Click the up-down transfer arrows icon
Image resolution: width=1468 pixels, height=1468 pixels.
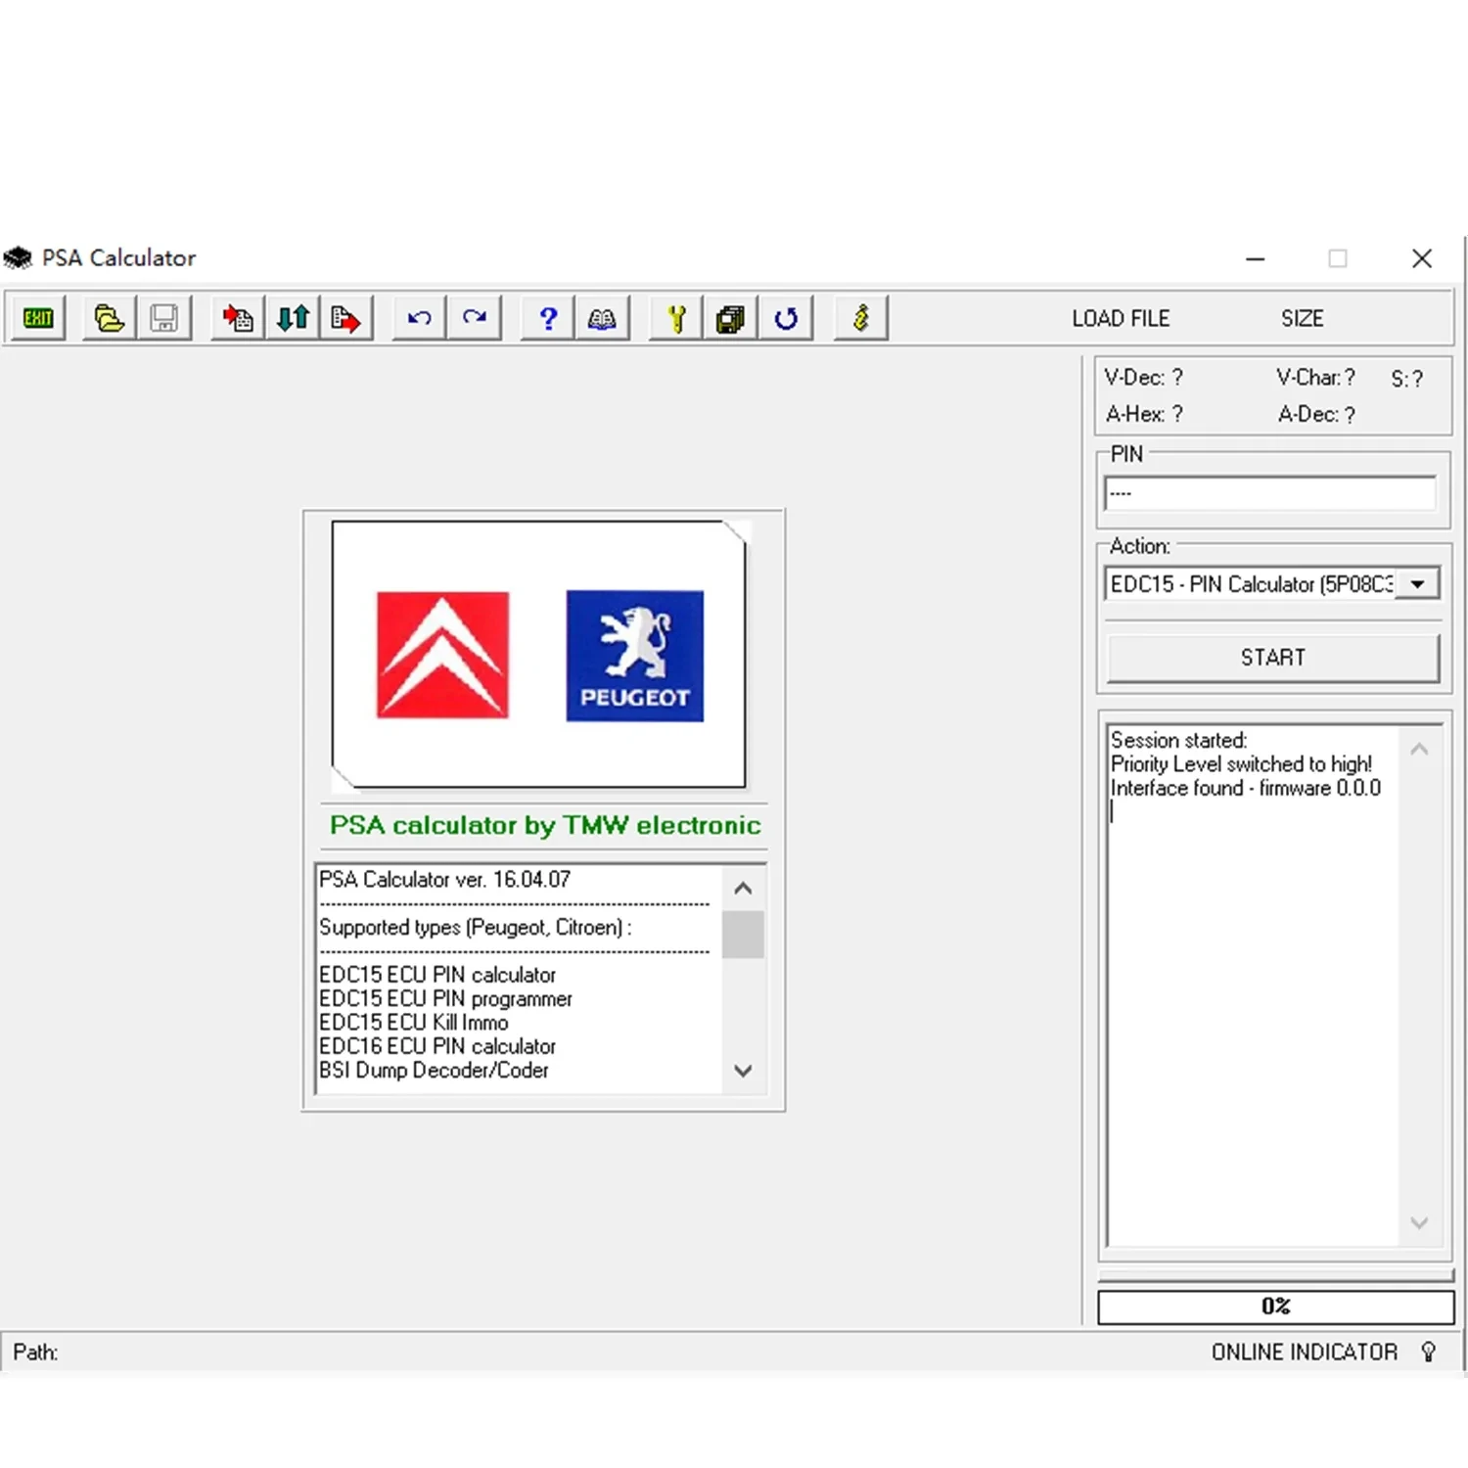pyautogui.click(x=291, y=317)
